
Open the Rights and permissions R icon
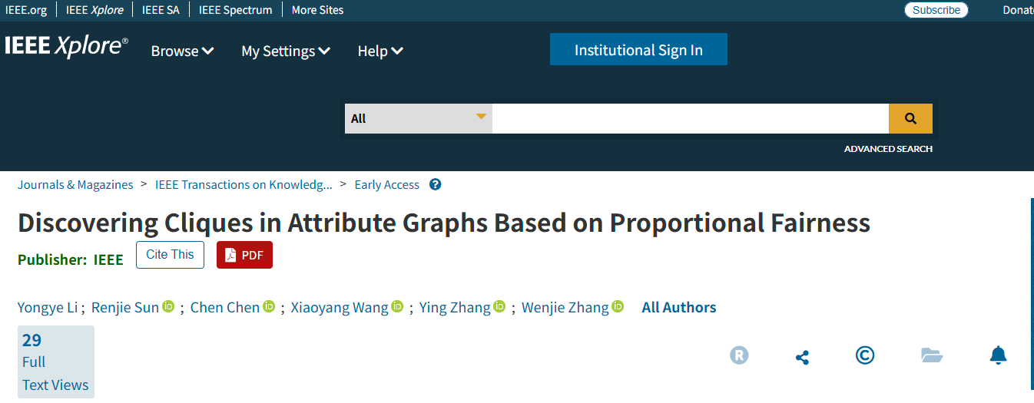[x=739, y=355]
